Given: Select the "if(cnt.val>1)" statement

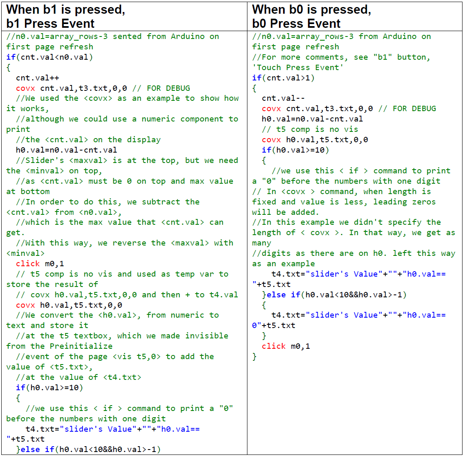Looking at the screenshot, I should click(x=283, y=78).
